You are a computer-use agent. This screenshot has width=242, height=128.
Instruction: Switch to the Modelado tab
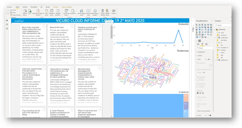point(34,7)
